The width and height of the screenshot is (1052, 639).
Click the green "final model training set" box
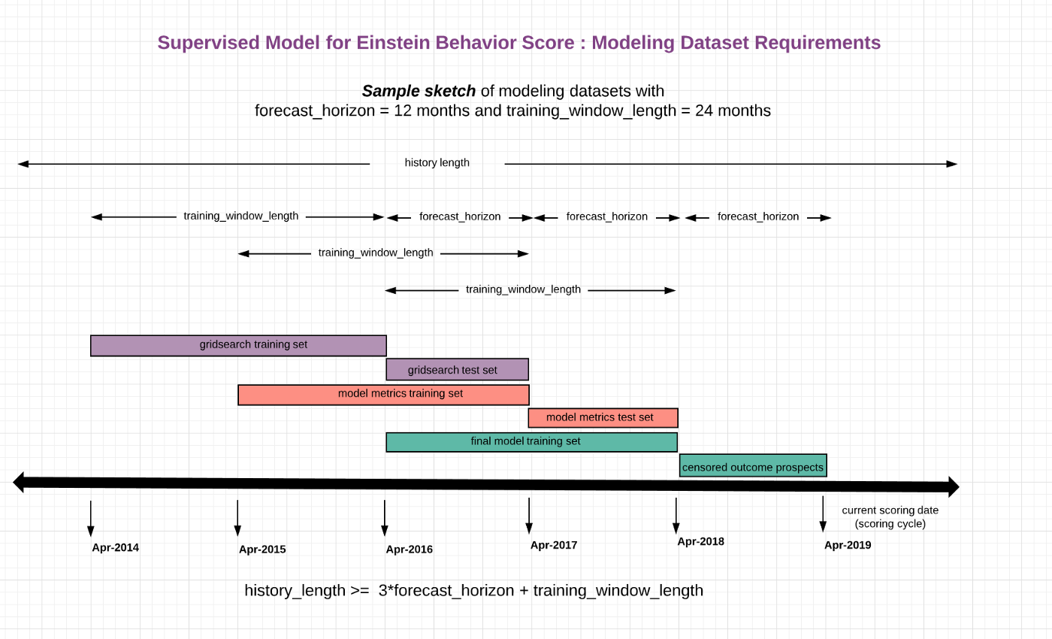(532, 442)
